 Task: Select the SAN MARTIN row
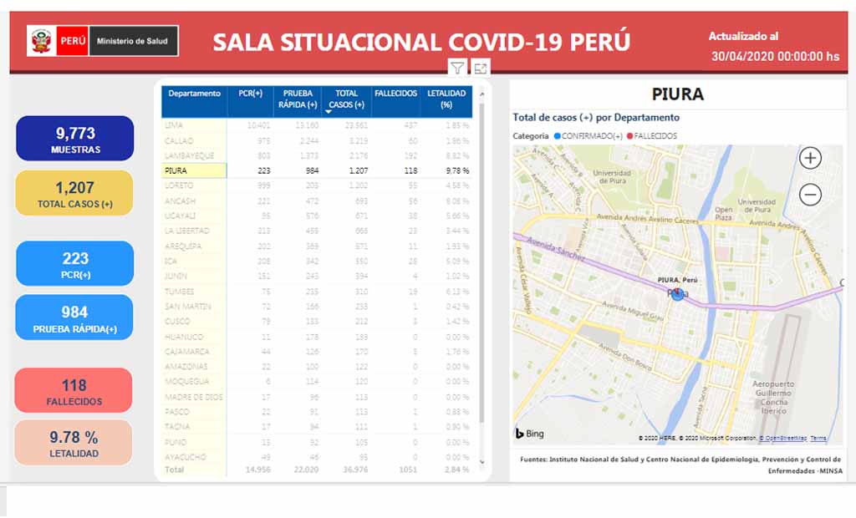tap(317, 307)
